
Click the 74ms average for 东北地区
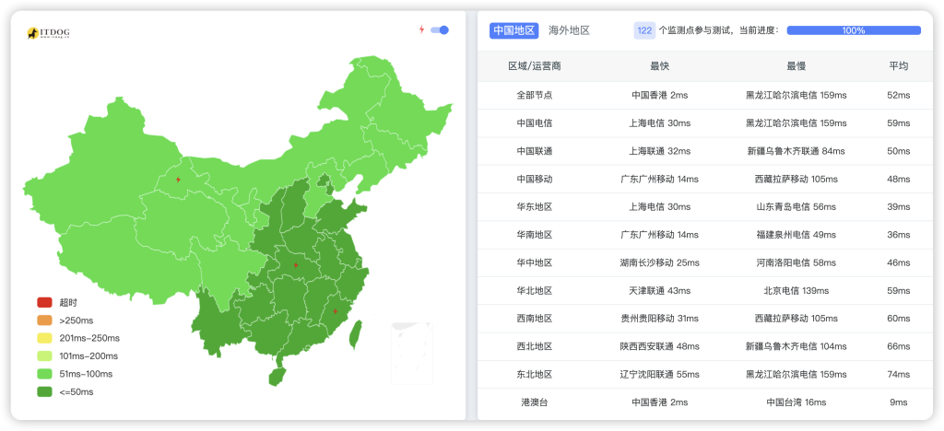click(x=899, y=375)
